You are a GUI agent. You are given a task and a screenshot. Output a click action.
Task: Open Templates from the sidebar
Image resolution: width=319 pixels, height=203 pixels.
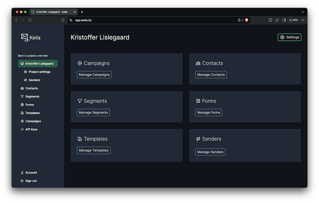(x=32, y=113)
